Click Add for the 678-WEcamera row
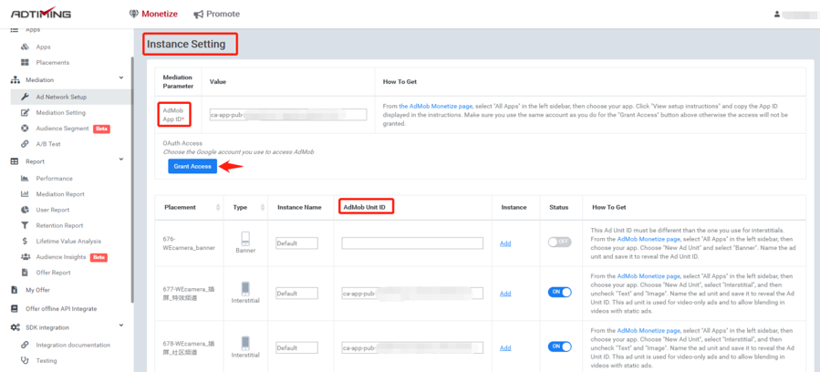 505,348
